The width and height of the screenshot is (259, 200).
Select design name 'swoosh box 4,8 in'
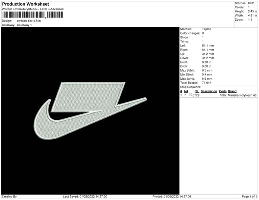(29, 21)
